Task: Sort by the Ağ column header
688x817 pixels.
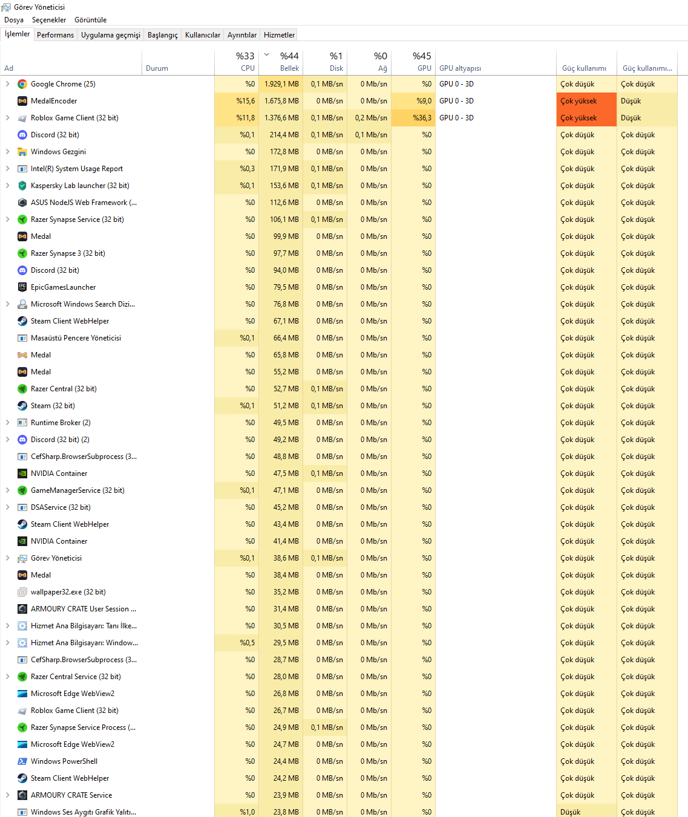Action: click(369, 62)
